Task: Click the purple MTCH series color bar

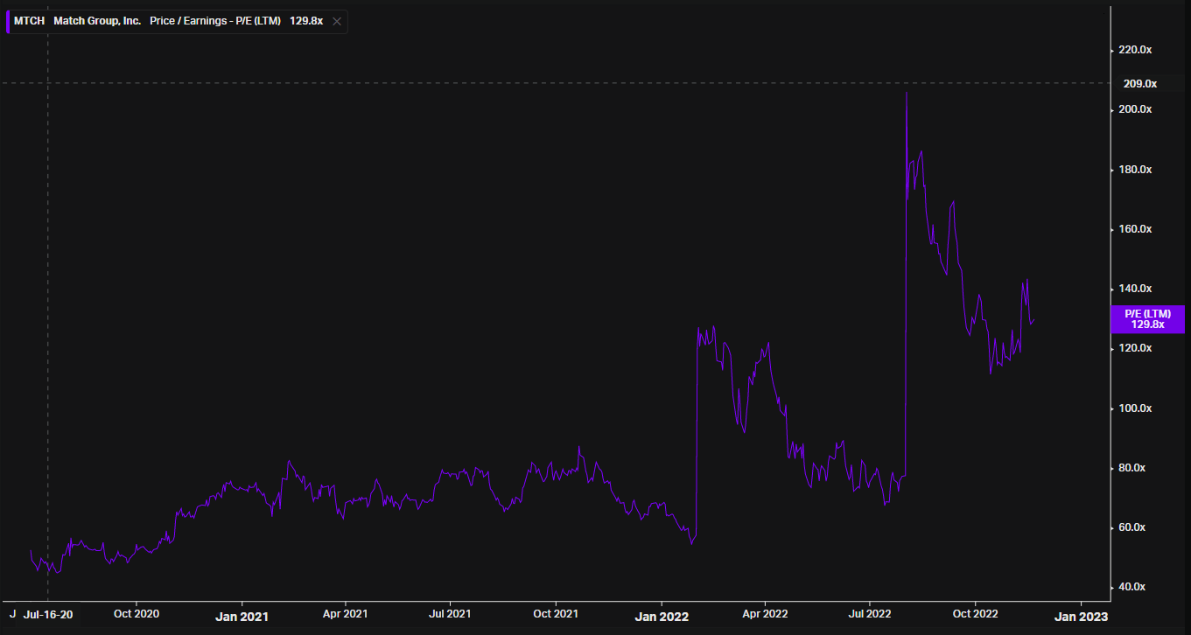Action: 8,21
